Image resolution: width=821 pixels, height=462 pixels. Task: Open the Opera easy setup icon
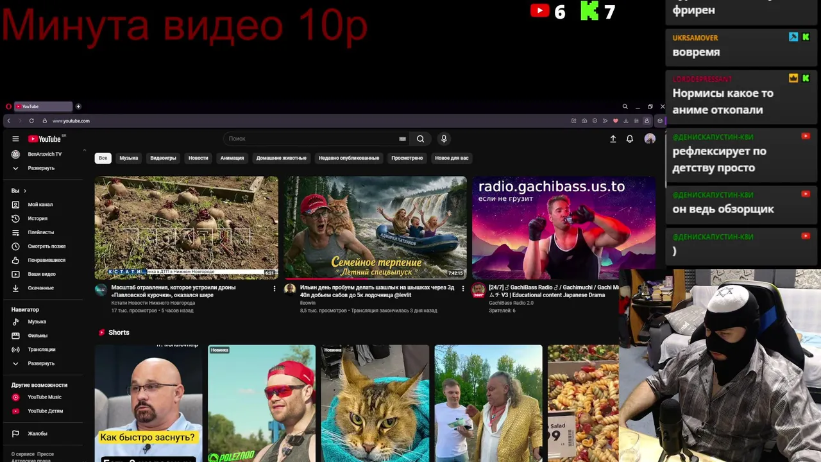click(x=636, y=121)
